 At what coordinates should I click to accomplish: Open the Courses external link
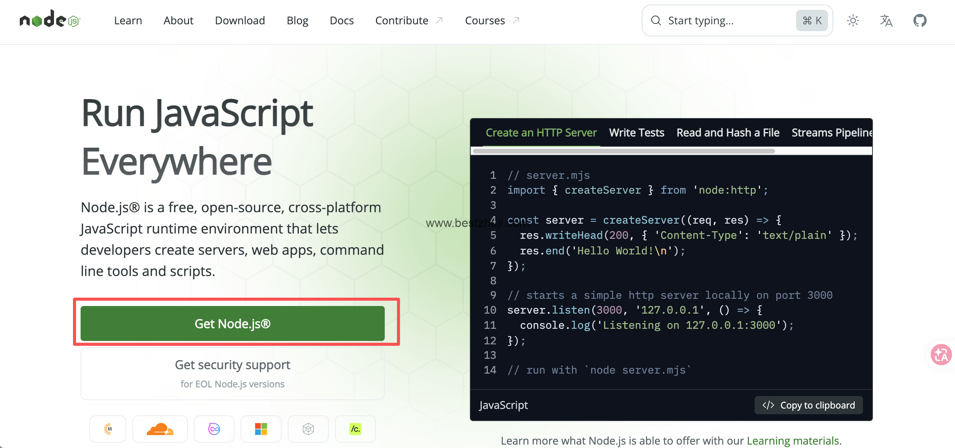(x=492, y=21)
